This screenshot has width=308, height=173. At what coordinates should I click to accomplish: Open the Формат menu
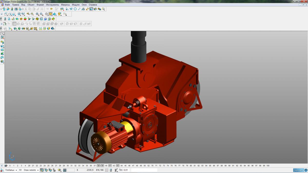click(40, 5)
